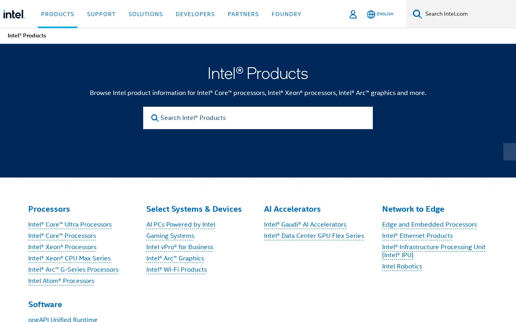Click the Network to Edge heading

pyautogui.click(x=413, y=209)
